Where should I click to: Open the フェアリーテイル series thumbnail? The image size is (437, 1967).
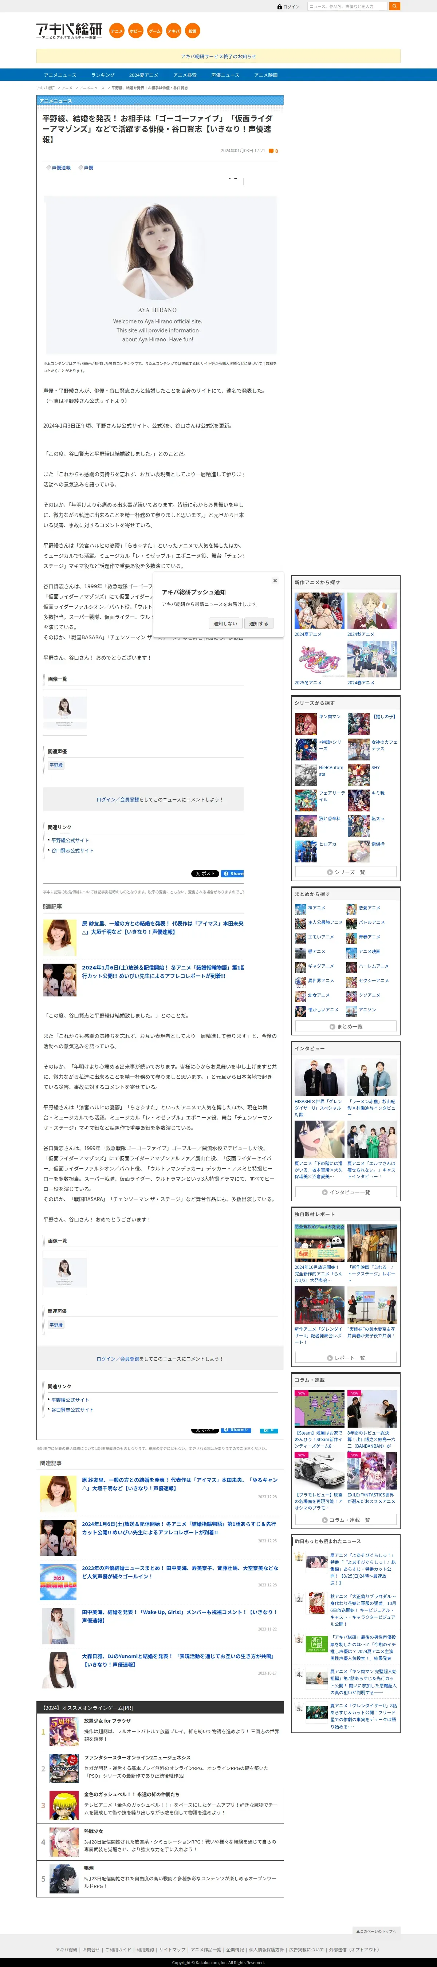click(x=306, y=799)
